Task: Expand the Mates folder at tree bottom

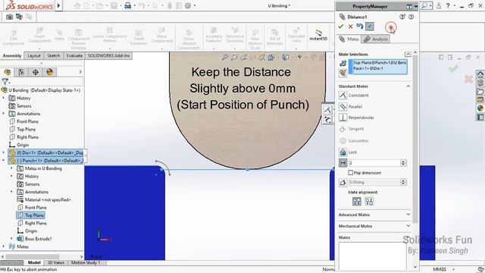Action: pos(4,246)
